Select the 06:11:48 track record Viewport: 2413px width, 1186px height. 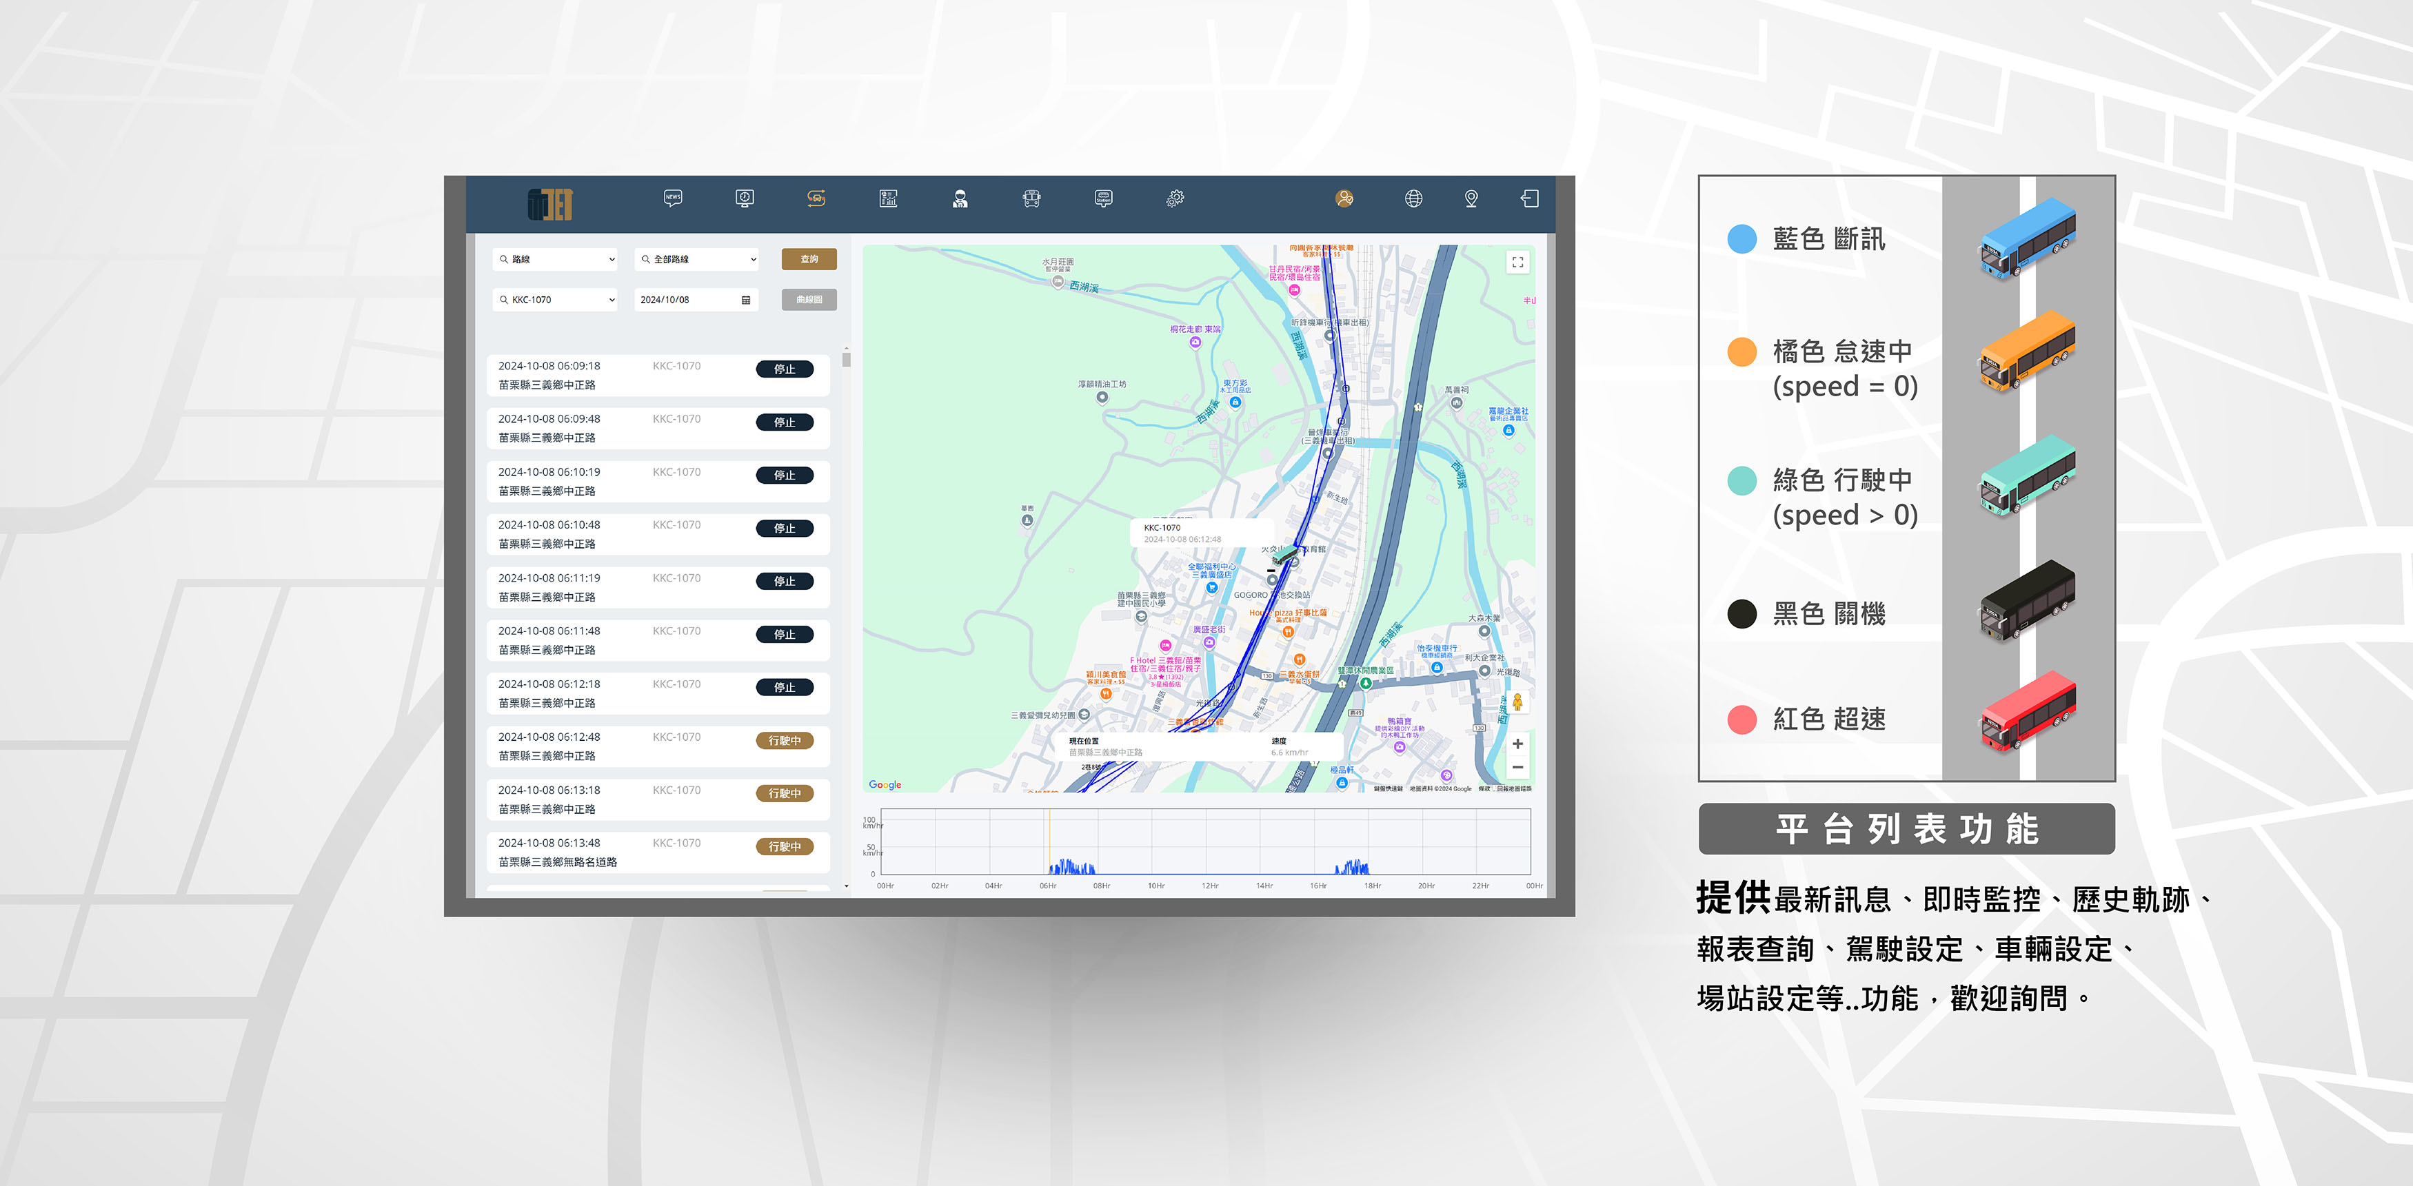coord(658,640)
